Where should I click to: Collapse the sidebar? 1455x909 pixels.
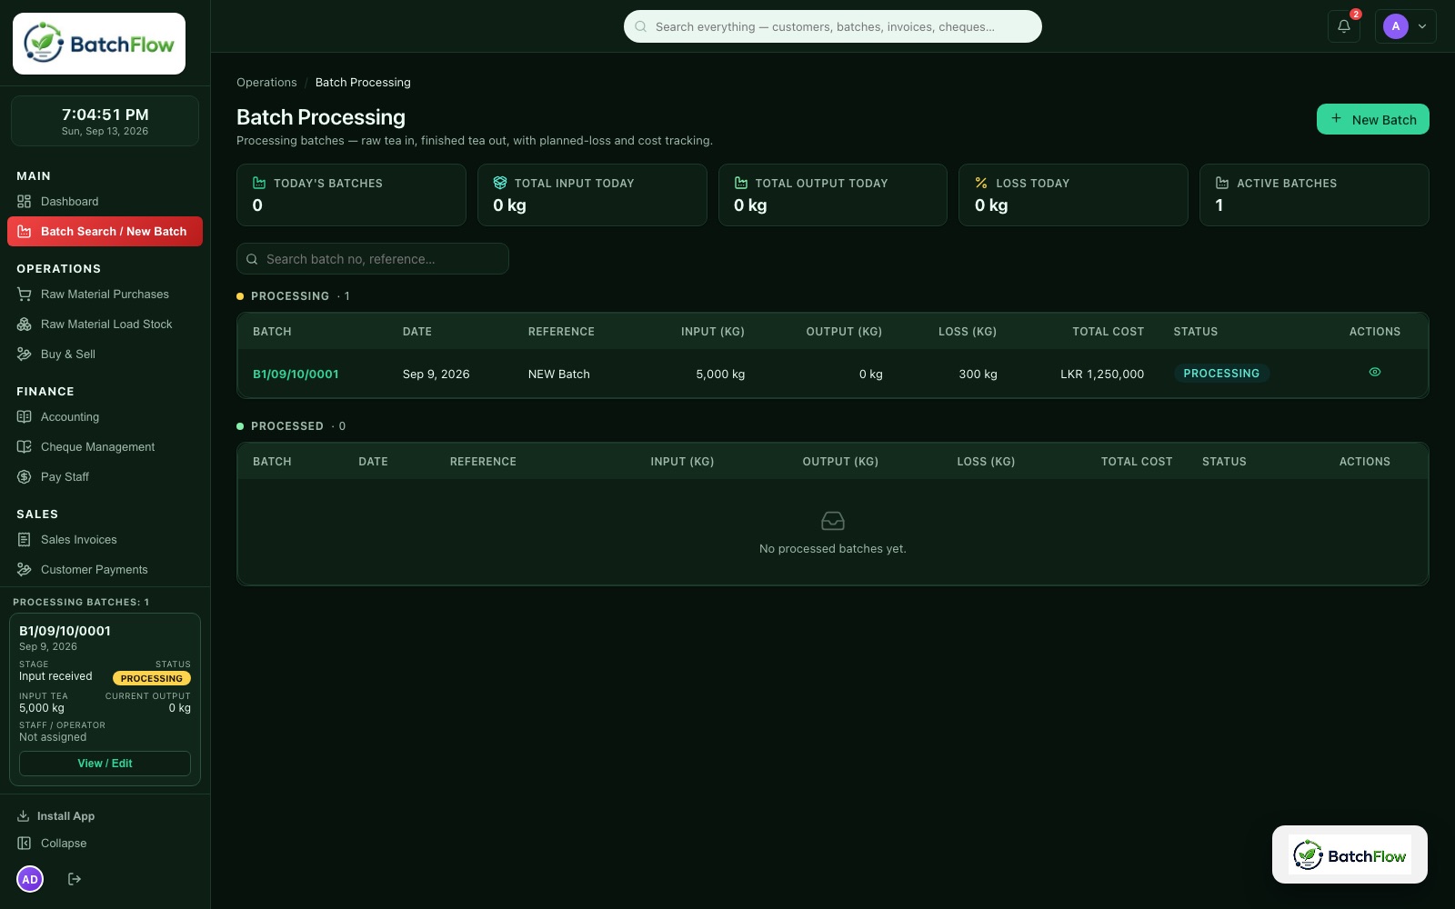(x=53, y=844)
